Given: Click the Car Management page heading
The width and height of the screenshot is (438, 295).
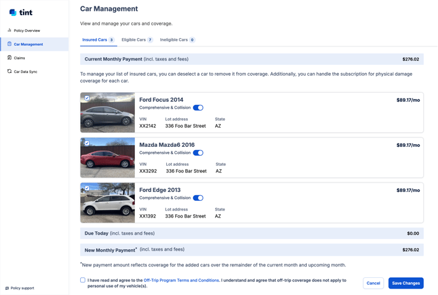Looking at the screenshot, I should click(109, 9).
